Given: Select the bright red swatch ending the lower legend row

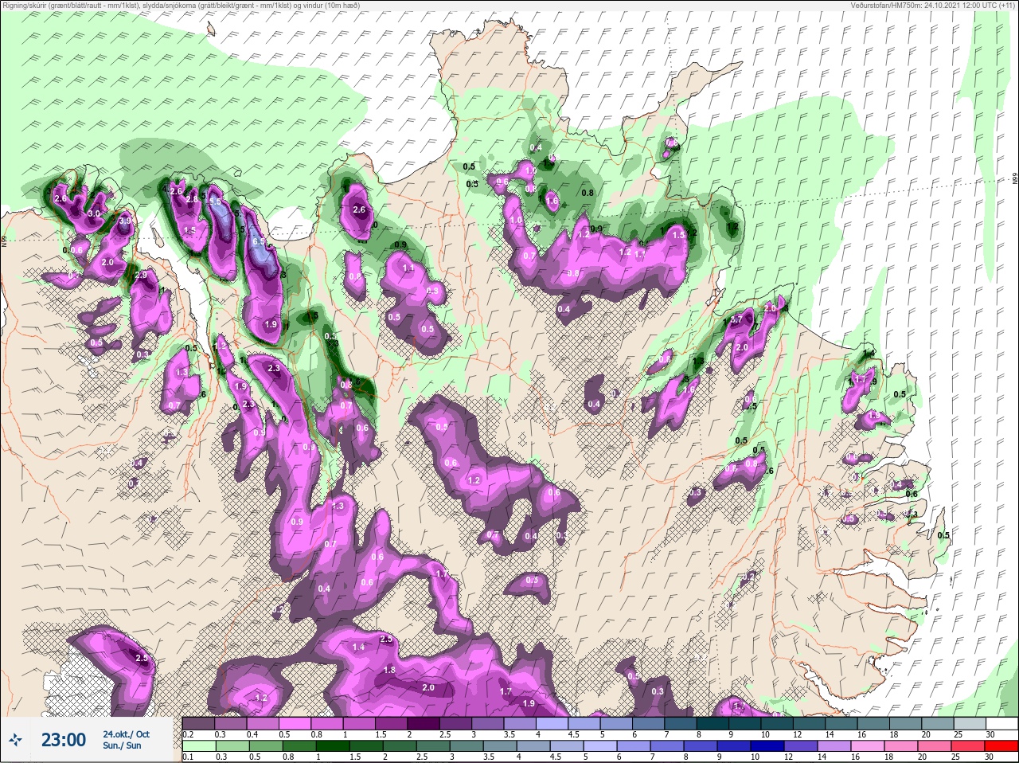Looking at the screenshot, I should [1001, 745].
